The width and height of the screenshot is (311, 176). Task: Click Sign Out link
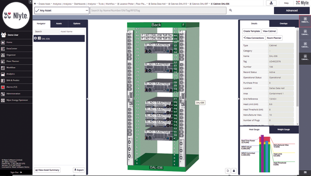[x=16, y=172]
